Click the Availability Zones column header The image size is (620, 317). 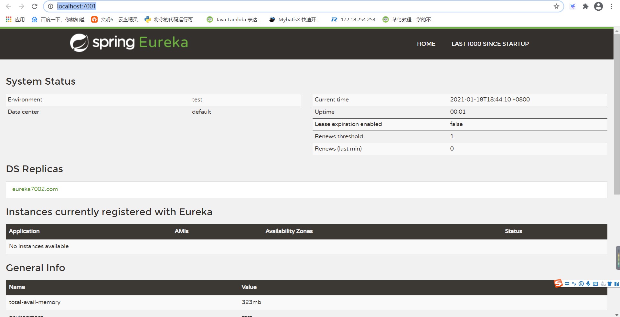289,231
